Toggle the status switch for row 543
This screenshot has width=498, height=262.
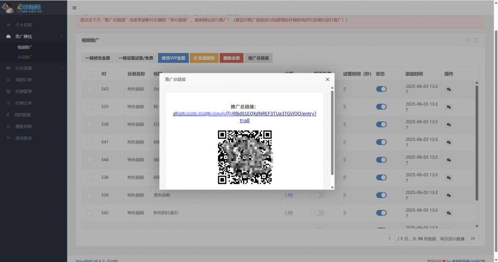[x=381, y=89]
